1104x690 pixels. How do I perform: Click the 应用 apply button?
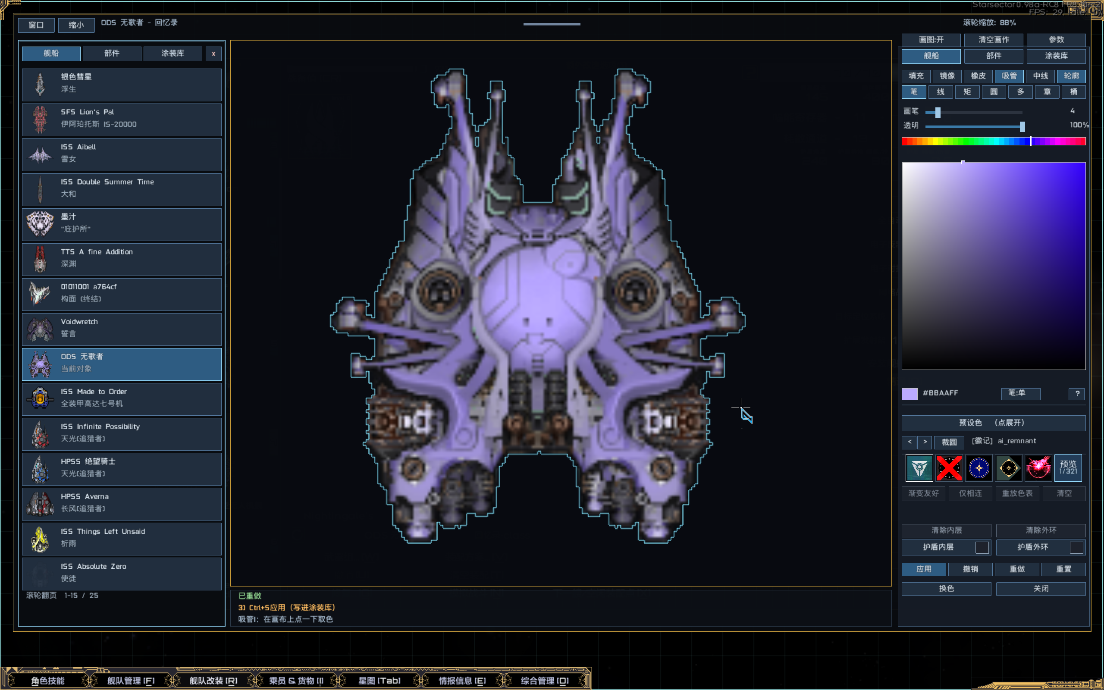tap(924, 569)
